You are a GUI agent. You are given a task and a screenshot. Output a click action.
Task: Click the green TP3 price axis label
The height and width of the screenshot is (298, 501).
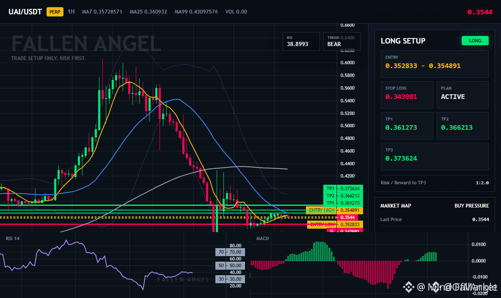[343, 189]
